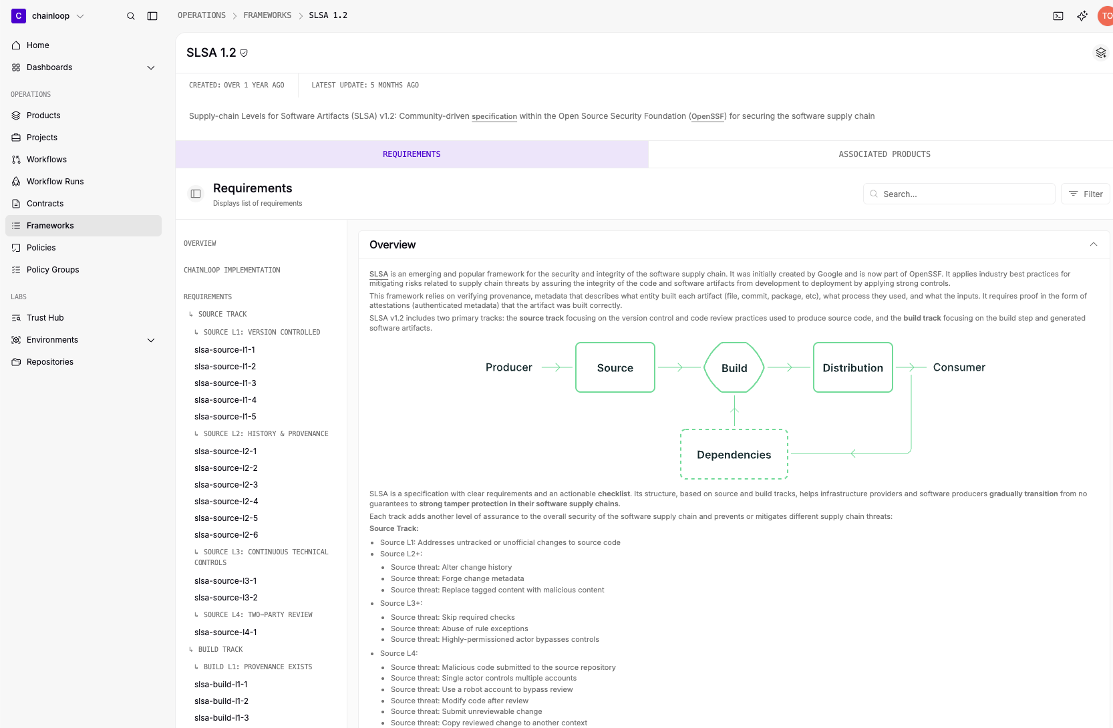Click the Repositories icon in sidebar
1113x728 pixels.
click(x=16, y=362)
